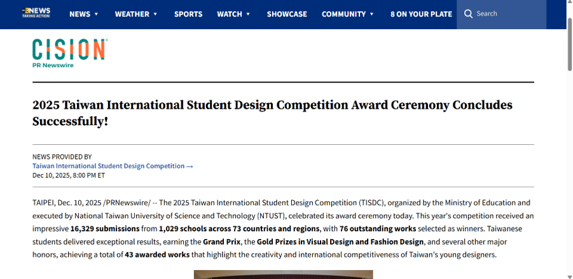Open the SHOWCASE menu item
This screenshot has height=279, width=573.
click(287, 14)
